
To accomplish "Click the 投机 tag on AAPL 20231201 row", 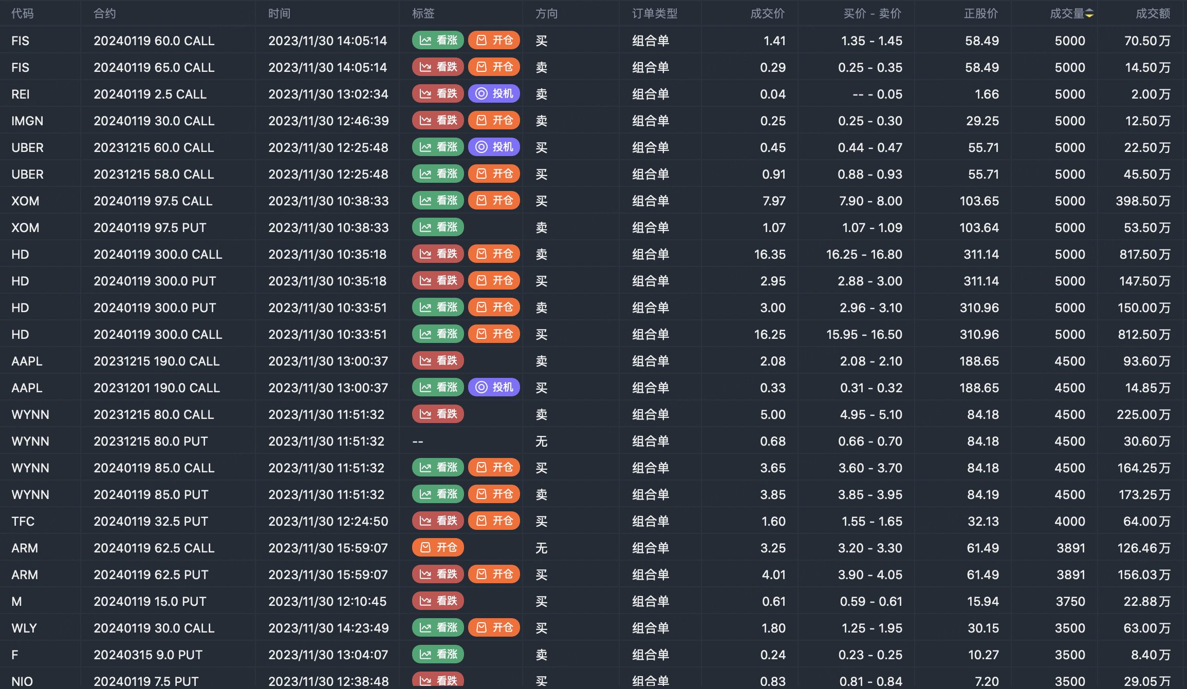I will (494, 388).
